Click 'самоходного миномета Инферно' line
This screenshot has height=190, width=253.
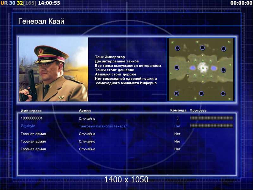(x=126, y=83)
